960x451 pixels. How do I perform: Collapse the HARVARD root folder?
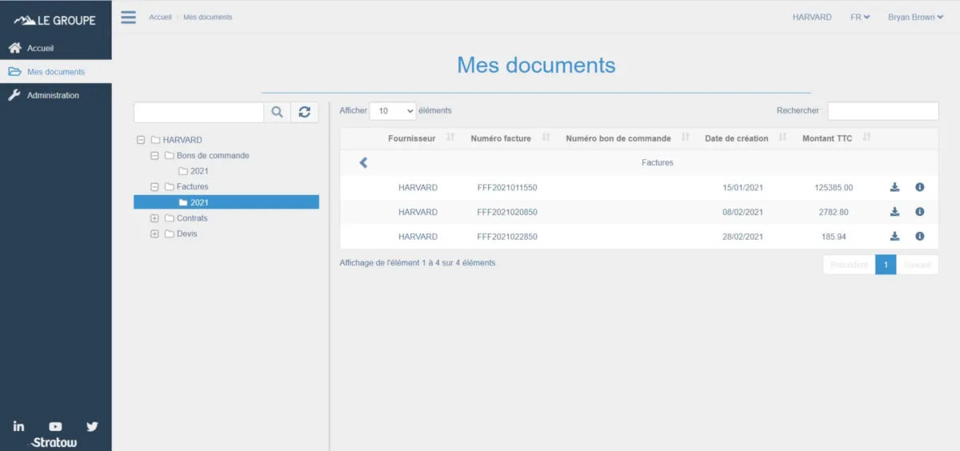[142, 140]
